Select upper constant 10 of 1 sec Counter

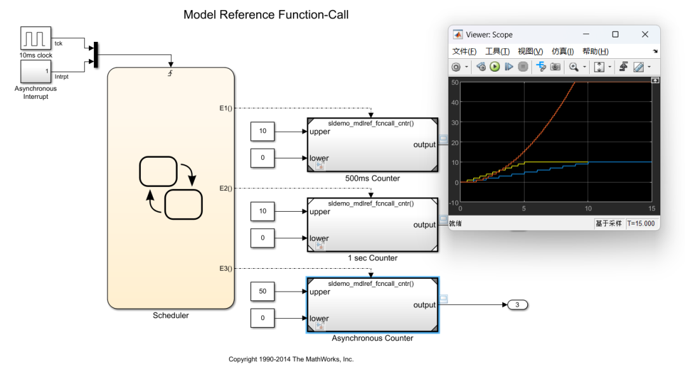[263, 211]
